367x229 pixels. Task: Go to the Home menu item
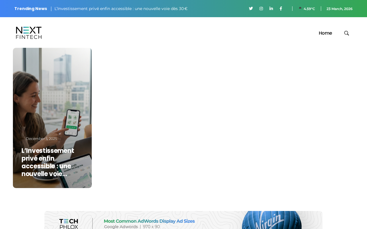tap(325, 33)
